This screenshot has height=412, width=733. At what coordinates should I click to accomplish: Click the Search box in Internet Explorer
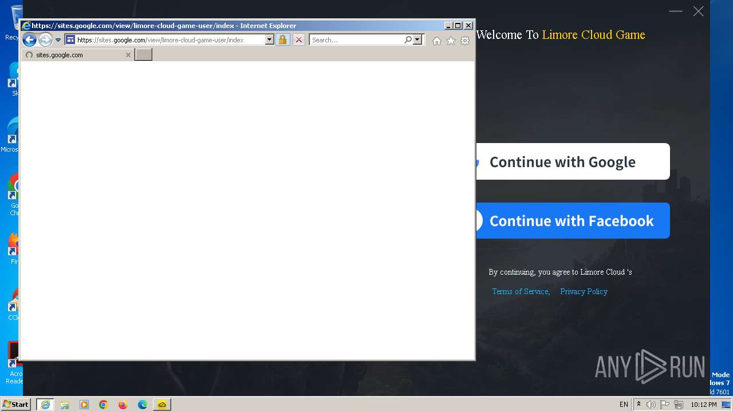click(356, 40)
